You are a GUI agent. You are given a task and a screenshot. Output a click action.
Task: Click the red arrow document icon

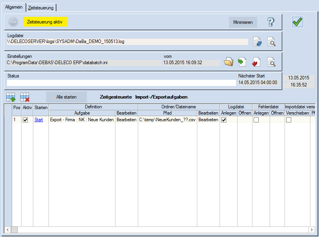(256, 62)
